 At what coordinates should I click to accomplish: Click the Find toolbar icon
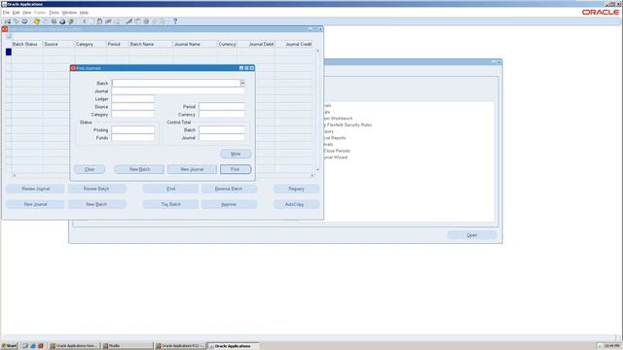click(x=17, y=21)
